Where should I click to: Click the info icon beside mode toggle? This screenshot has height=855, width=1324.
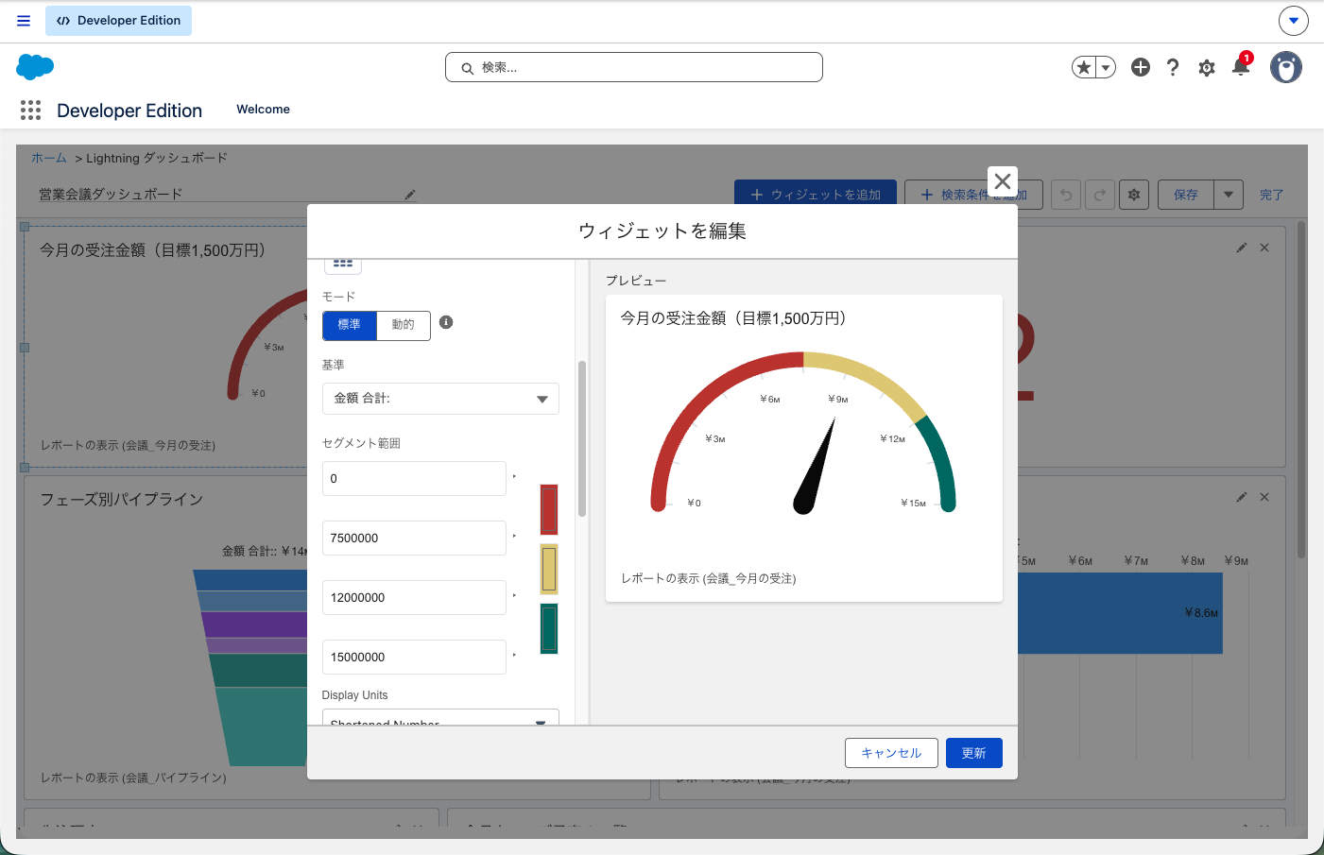[x=446, y=322]
